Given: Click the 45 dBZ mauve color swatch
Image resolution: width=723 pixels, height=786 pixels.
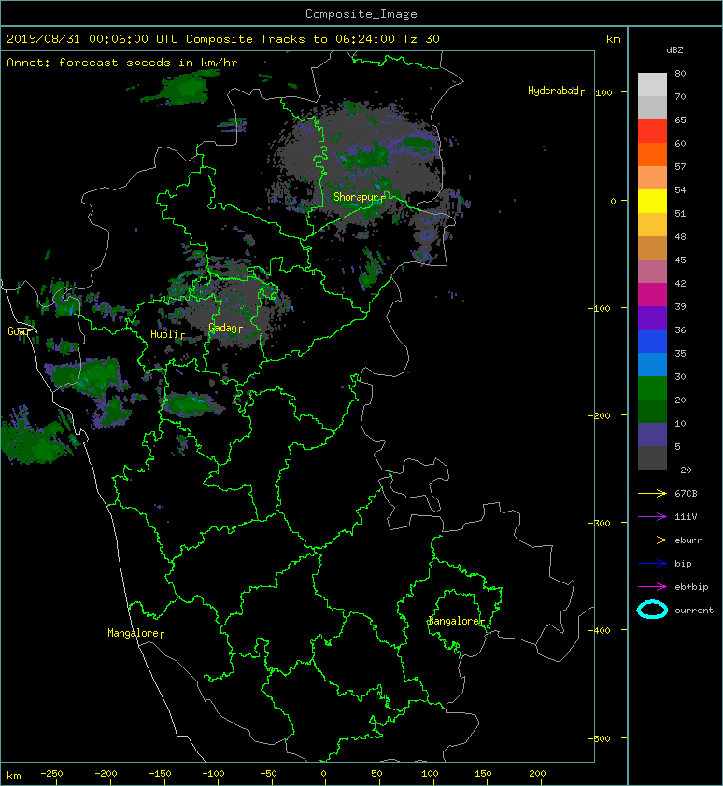Looking at the screenshot, I should click(x=652, y=272).
